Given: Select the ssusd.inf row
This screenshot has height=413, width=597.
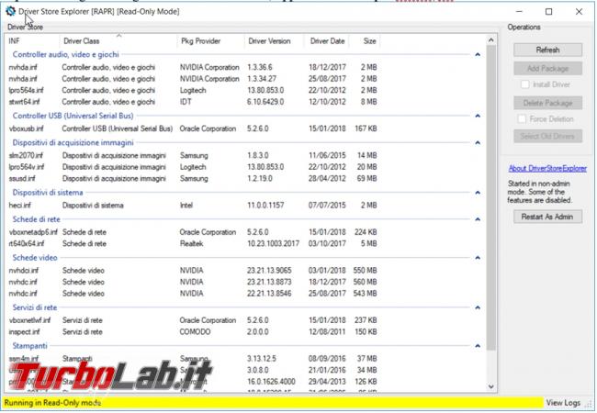Looking at the screenshot, I should point(193,178).
